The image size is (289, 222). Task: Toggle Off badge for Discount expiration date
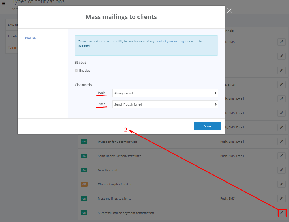84,184
